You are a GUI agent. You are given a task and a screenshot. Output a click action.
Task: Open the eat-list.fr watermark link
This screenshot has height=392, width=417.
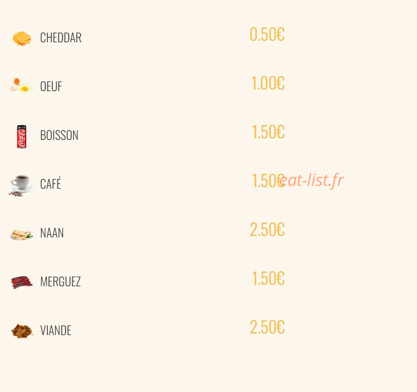pyautogui.click(x=311, y=180)
